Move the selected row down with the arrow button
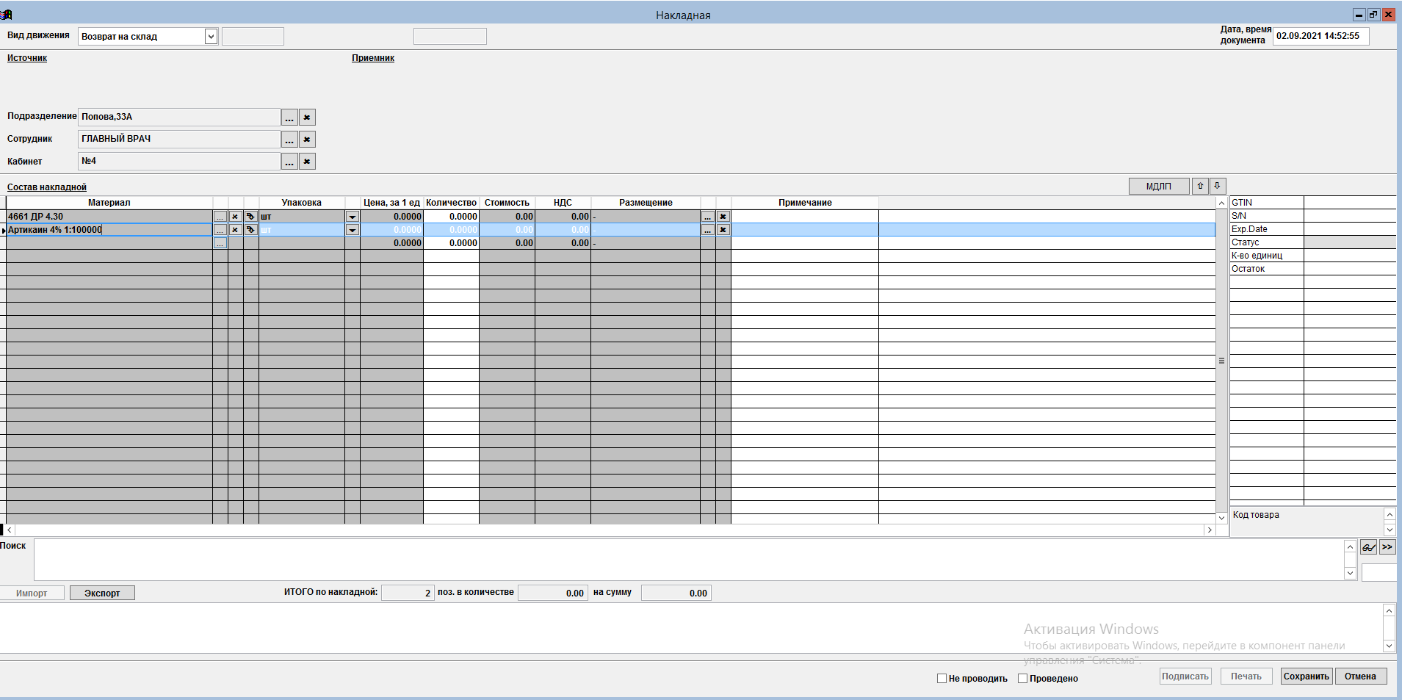 click(x=1217, y=187)
